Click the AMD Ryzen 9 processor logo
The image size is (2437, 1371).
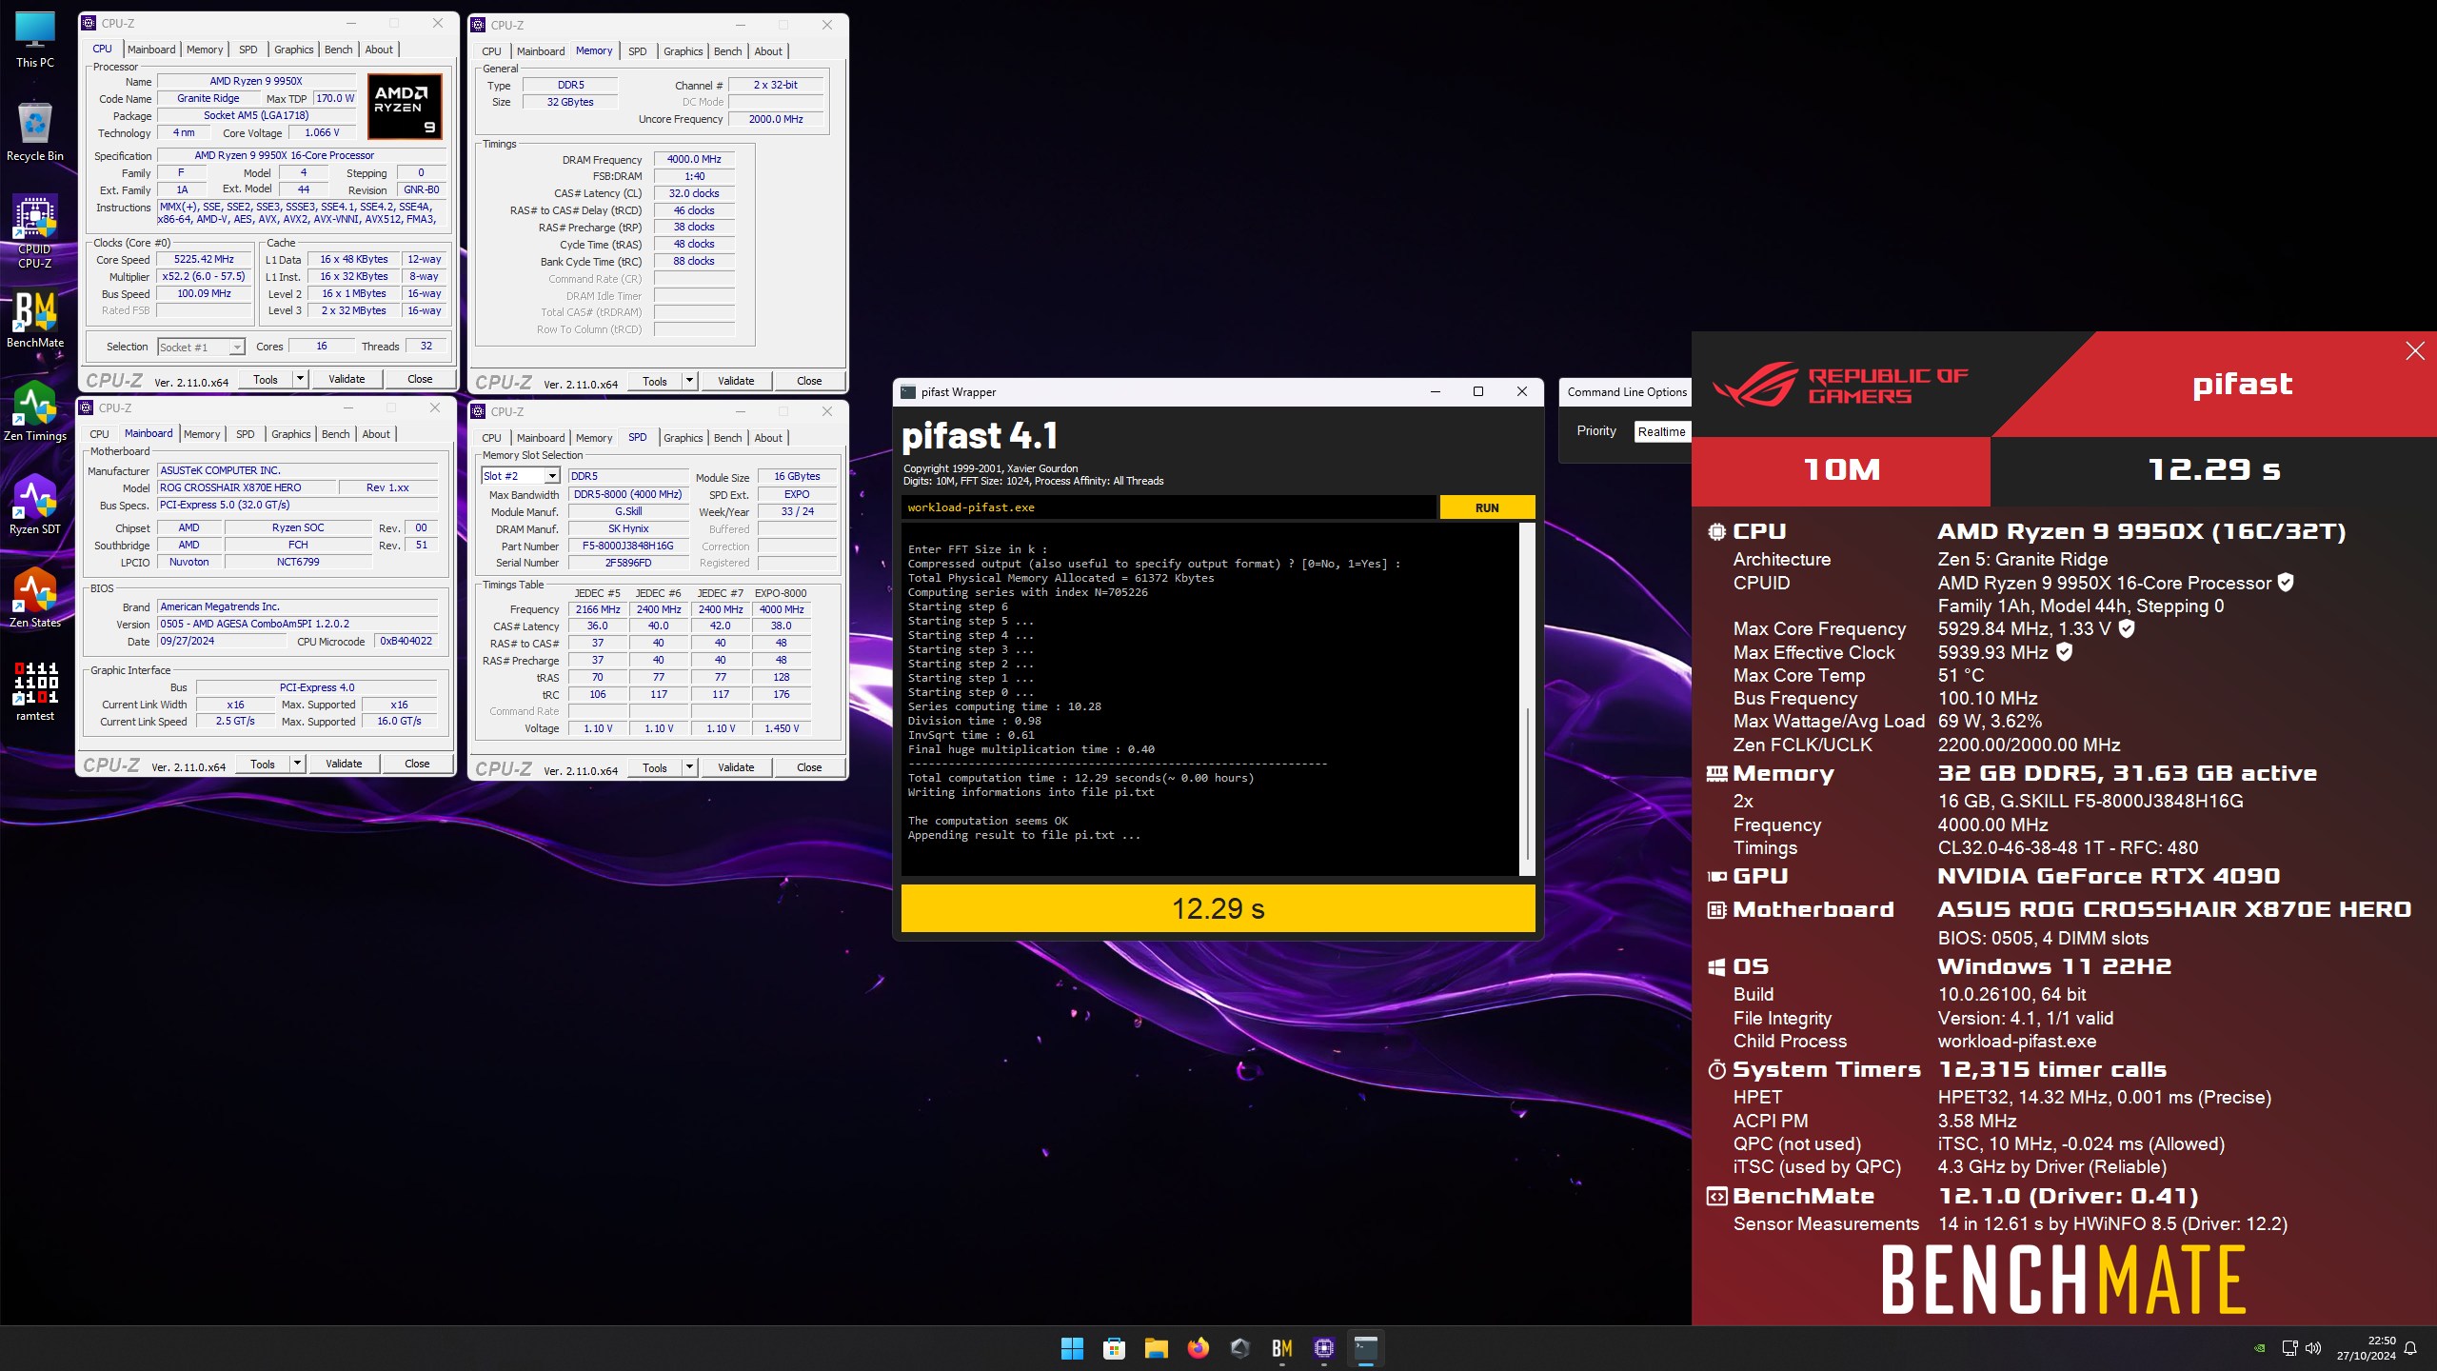pos(405,107)
